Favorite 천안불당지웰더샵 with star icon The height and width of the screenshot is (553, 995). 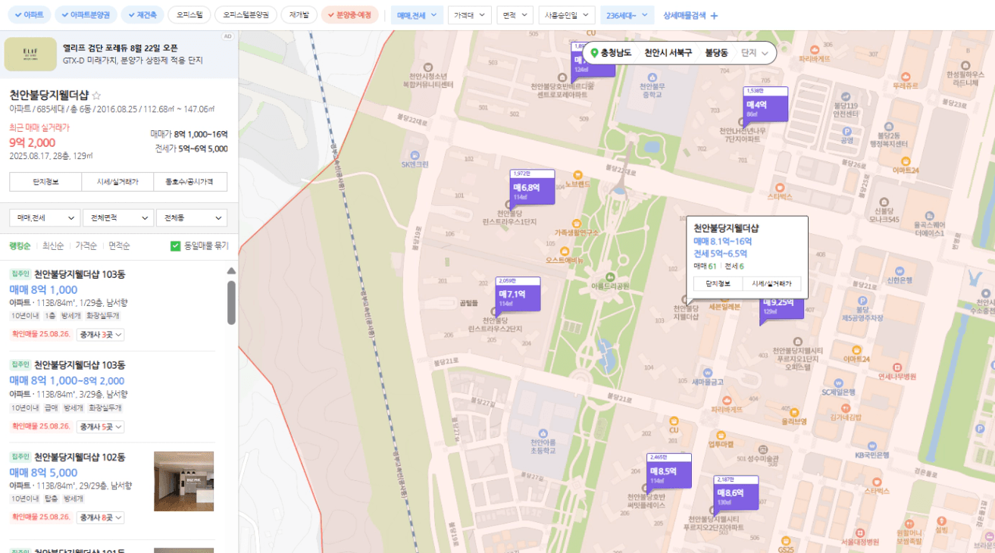point(96,95)
